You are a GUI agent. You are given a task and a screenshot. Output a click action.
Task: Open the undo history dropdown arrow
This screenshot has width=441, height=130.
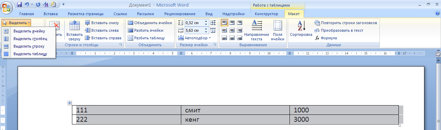(32, 5)
